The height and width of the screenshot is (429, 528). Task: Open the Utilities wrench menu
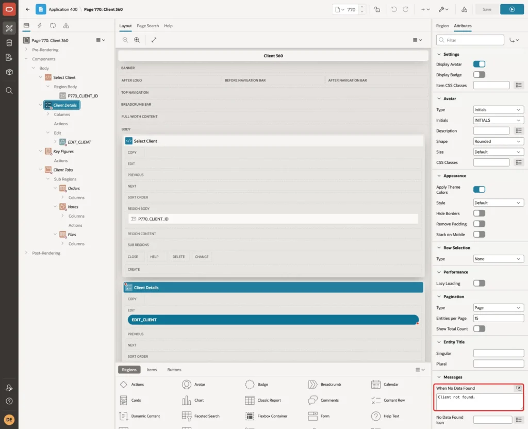[x=443, y=9]
